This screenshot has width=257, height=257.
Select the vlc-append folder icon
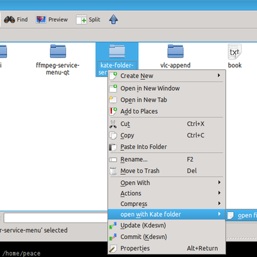[x=175, y=51]
